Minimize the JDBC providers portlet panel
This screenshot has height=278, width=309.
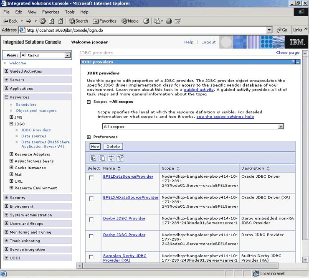298,62
